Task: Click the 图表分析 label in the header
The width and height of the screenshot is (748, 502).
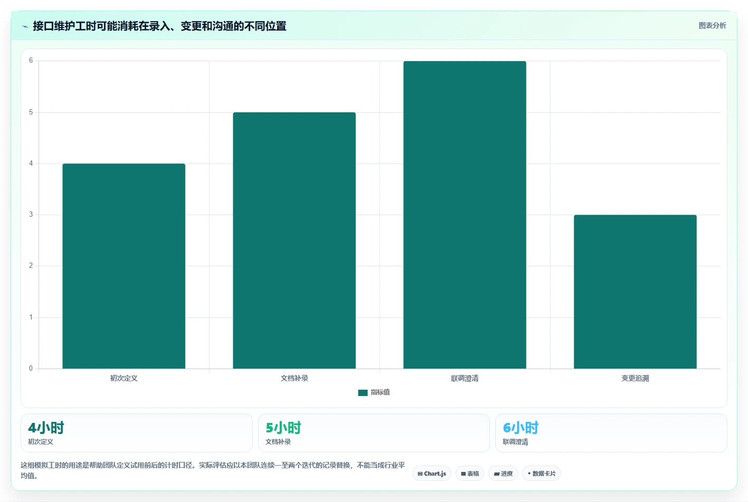Action: pos(712,25)
